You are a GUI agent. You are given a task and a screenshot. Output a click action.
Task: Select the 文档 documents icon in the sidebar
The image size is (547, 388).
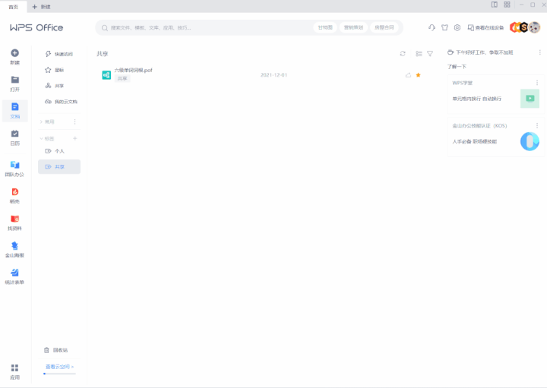14,106
